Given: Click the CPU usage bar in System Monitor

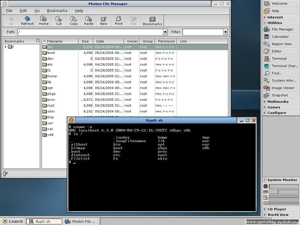Looking at the screenshot, I should 284,186.
